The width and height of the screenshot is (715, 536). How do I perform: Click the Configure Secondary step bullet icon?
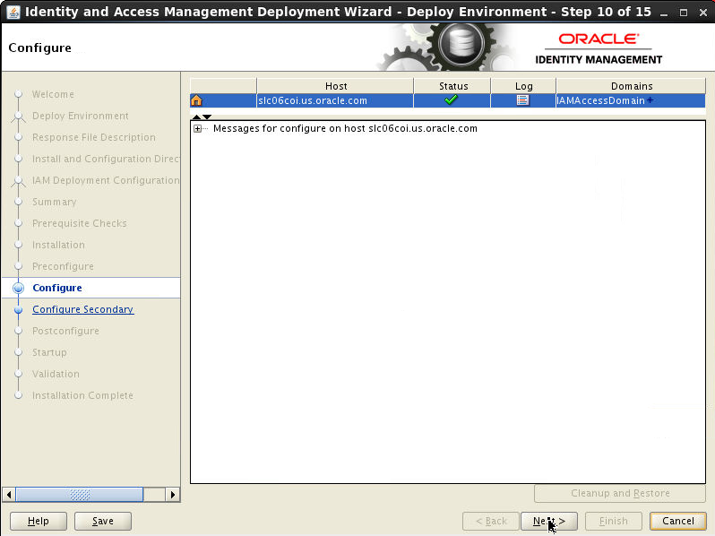point(18,309)
